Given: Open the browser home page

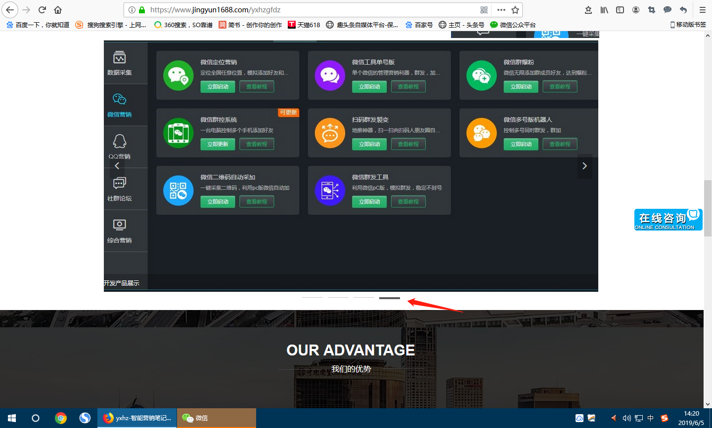Looking at the screenshot, I should (x=58, y=10).
